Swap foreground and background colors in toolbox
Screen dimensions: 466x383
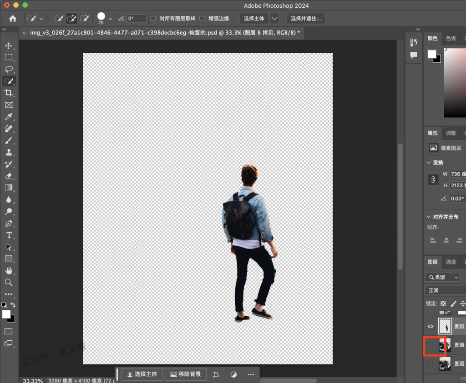tap(13, 305)
